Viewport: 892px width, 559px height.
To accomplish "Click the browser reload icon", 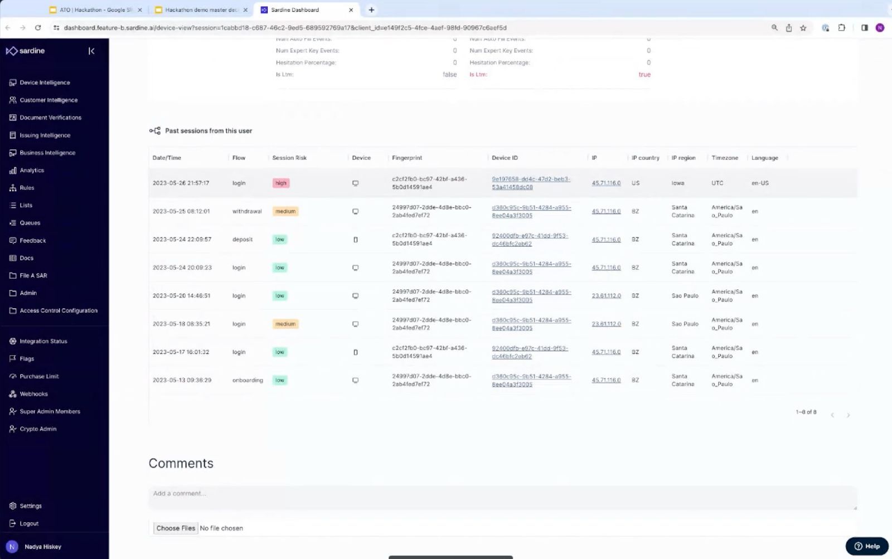I will click(38, 28).
